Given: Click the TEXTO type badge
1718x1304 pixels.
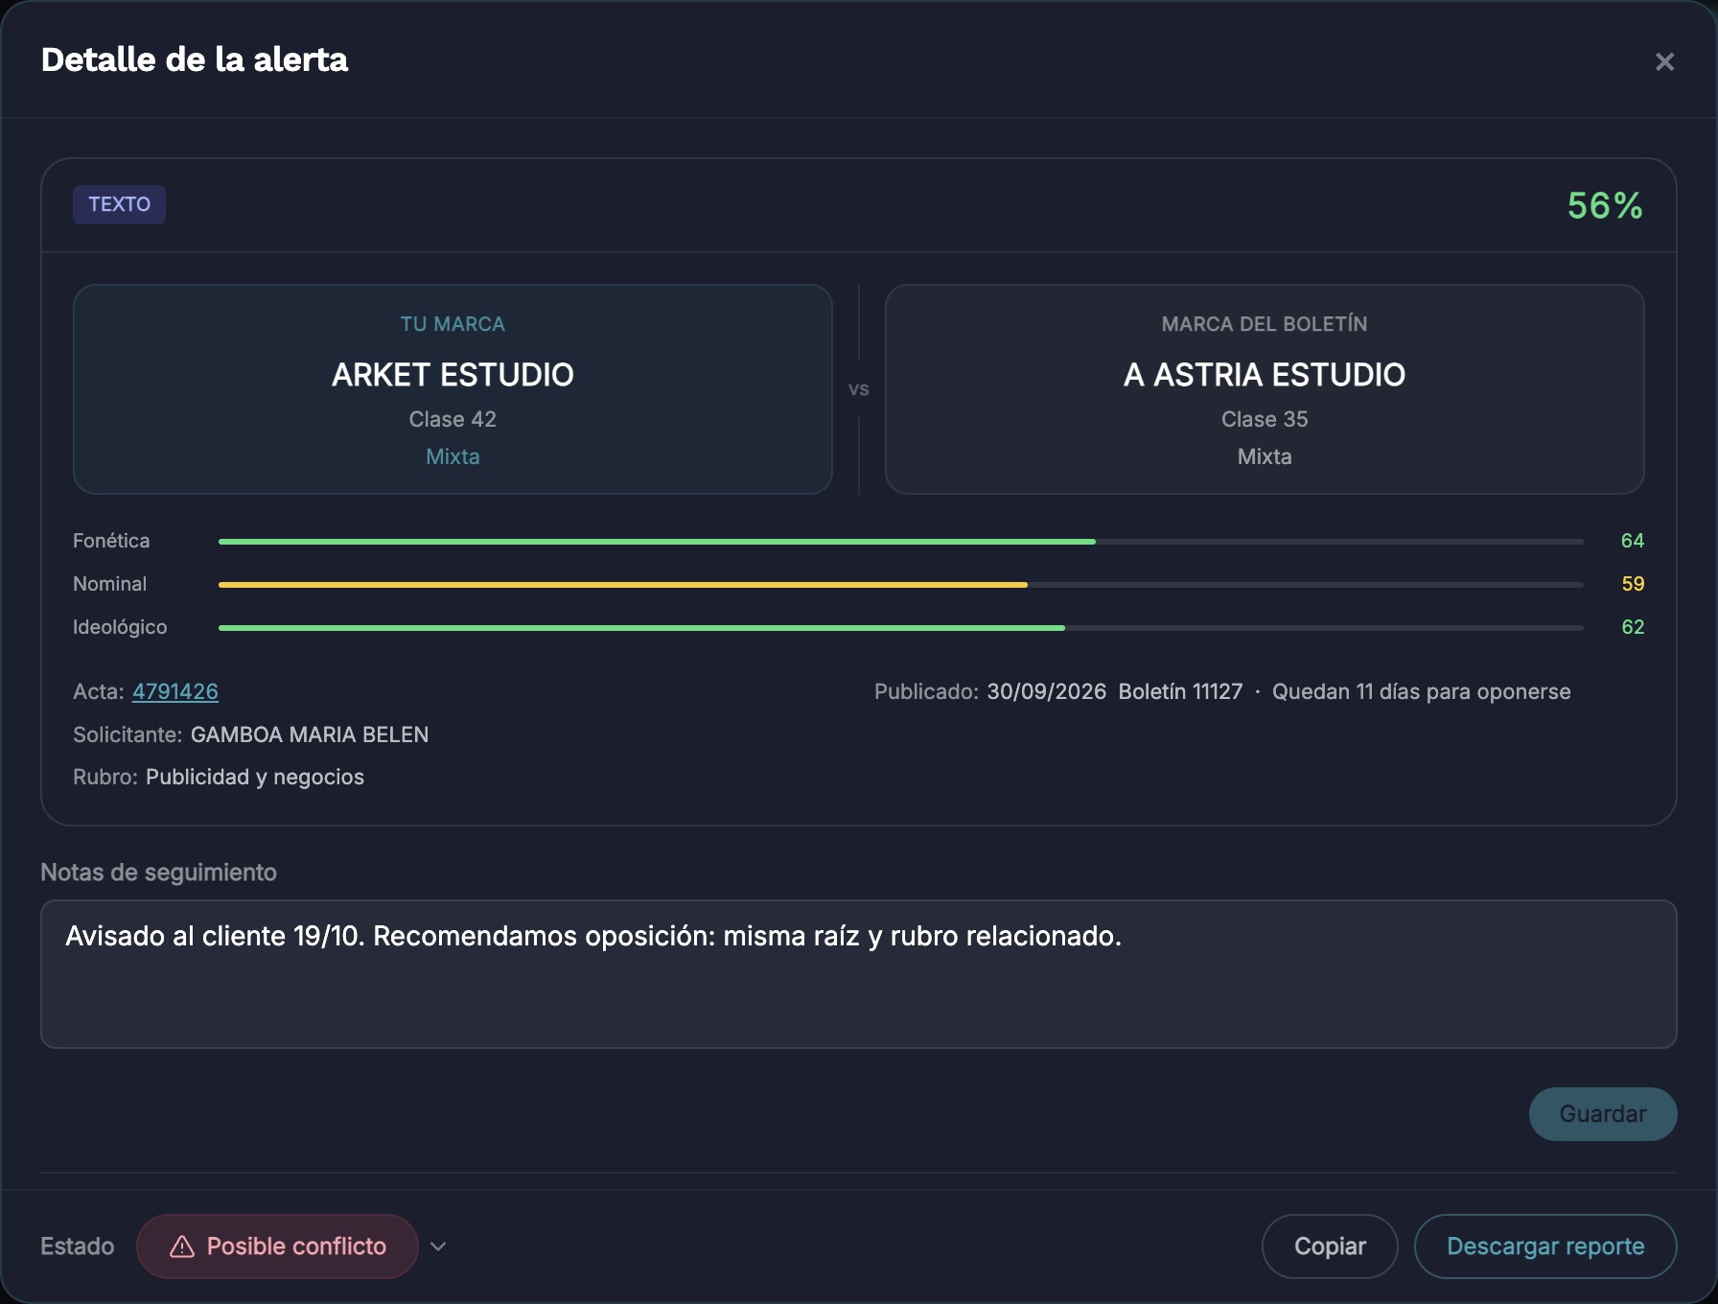Looking at the screenshot, I should tap(119, 204).
